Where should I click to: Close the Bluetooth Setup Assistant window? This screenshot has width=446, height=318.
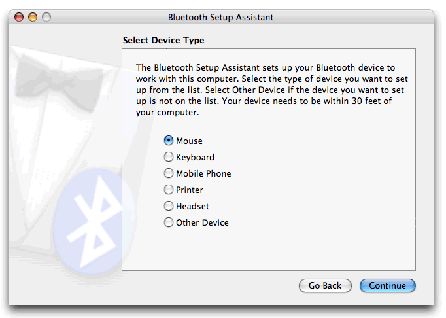[19, 17]
